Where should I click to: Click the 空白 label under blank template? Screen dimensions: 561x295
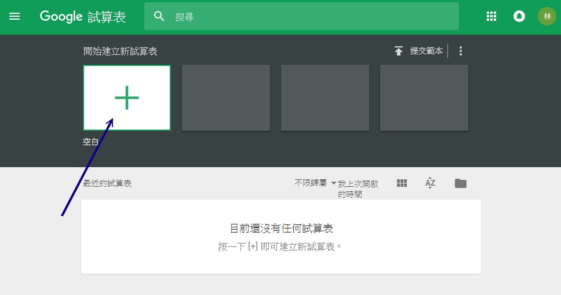pos(90,142)
